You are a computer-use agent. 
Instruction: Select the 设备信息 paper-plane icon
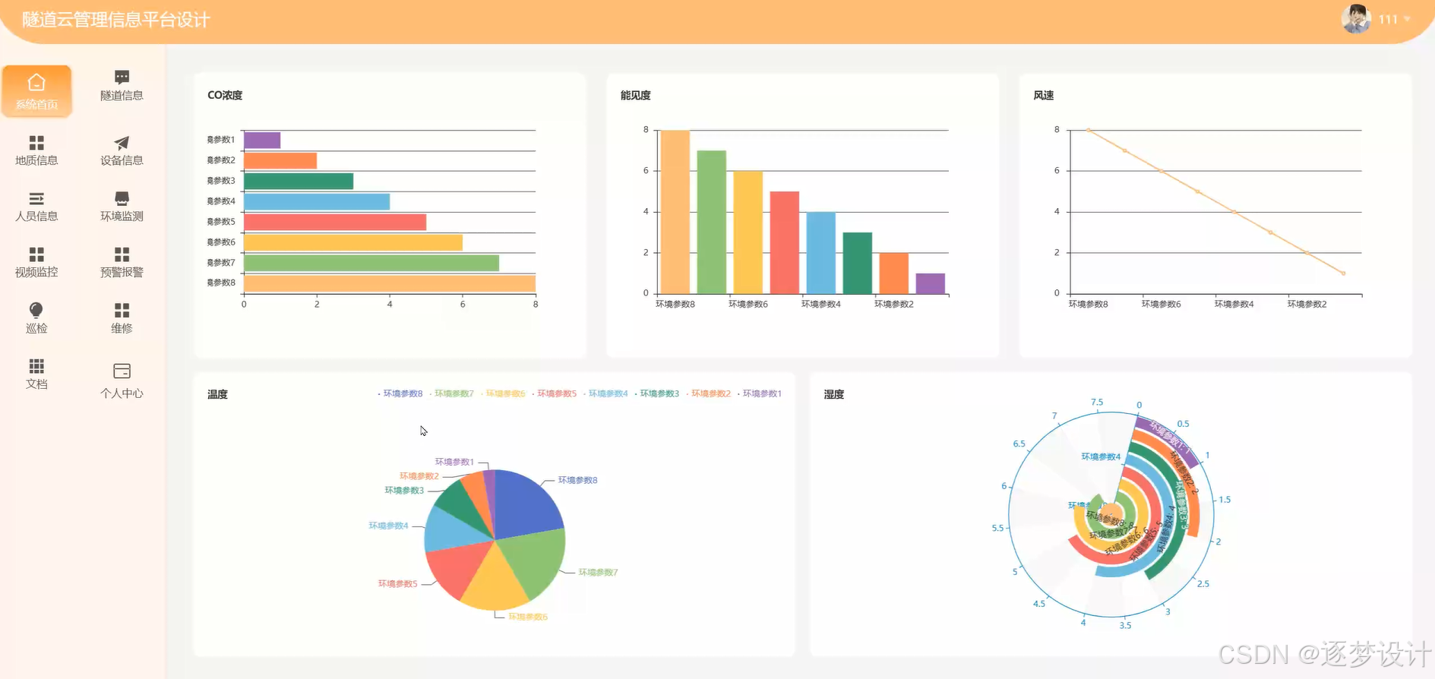coord(122,143)
